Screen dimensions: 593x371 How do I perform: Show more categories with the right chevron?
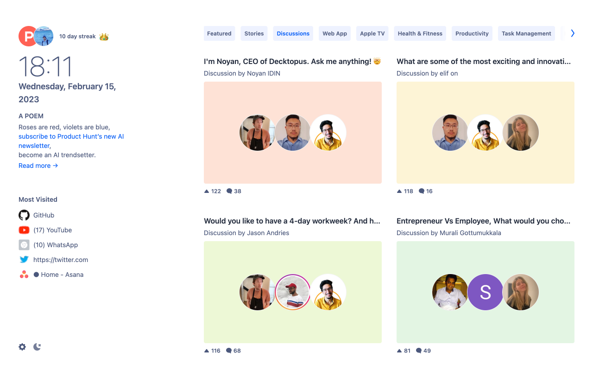[573, 33]
